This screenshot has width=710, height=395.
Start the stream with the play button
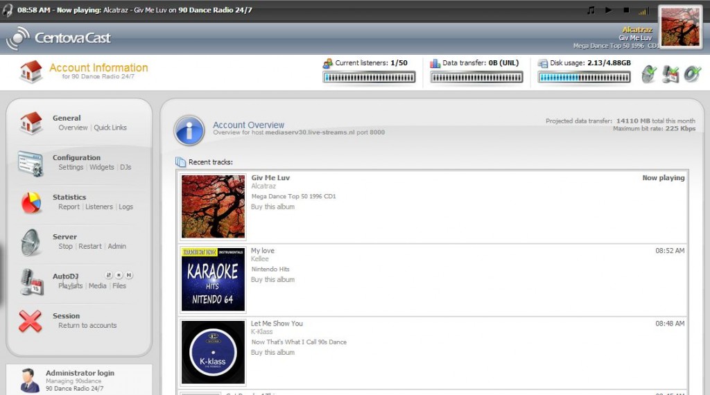point(609,10)
